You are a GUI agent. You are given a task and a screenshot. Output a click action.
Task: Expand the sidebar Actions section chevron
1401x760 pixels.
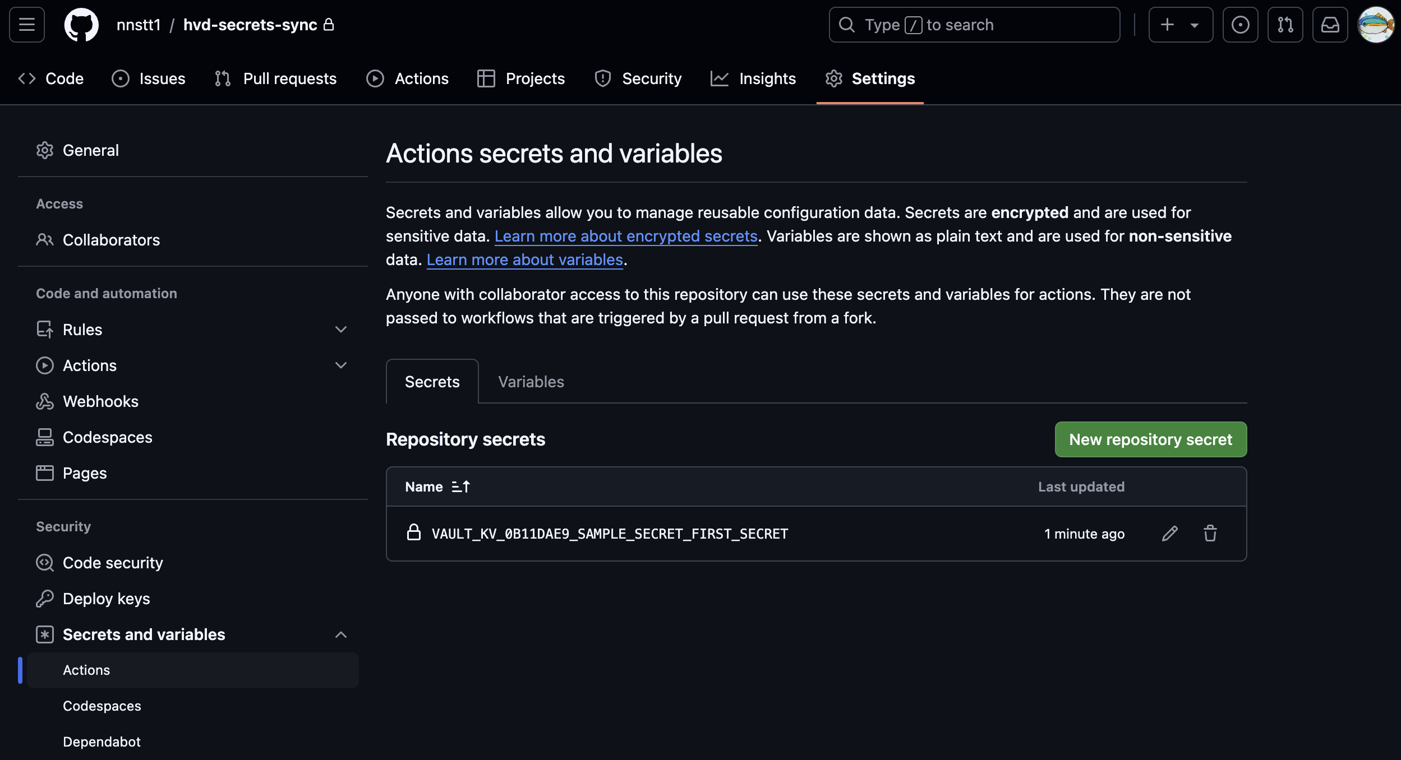(x=340, y=365)
